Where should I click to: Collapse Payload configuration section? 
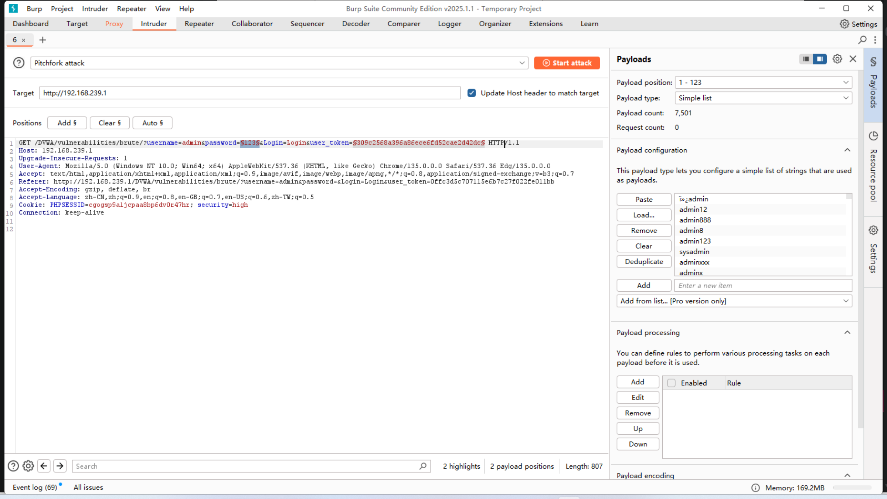click(847, 150)
